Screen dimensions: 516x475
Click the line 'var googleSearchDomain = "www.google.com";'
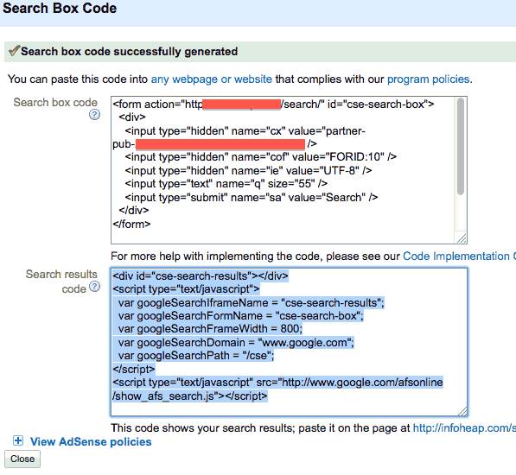coord(236,343)
